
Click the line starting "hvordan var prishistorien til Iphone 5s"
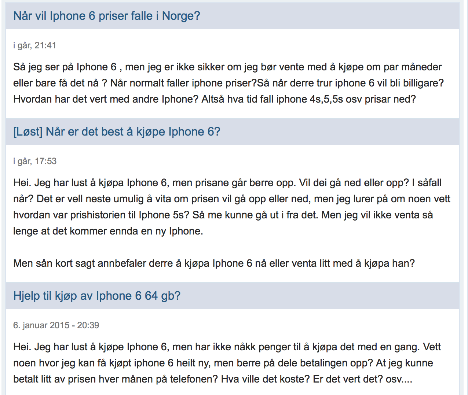pyautogui.click(x=223, y=215)
